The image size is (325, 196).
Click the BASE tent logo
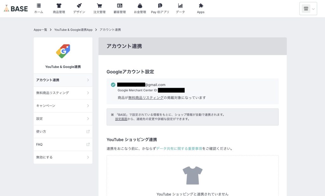(16, 9)
